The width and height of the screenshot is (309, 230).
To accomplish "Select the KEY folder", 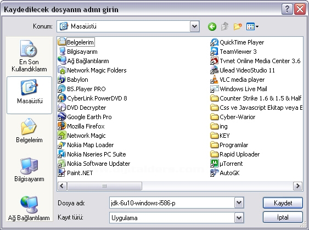I will point(220,136).
